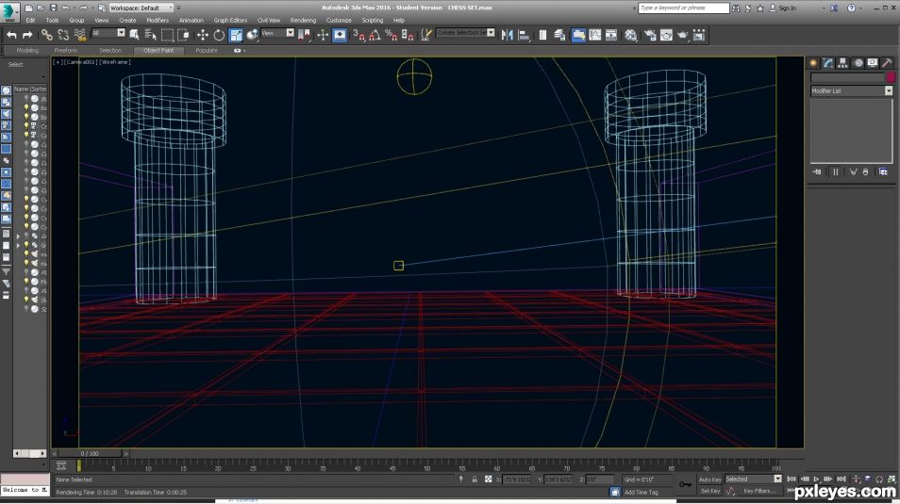Open the Customize menu
This screenshot has height=504, width=900.
pyautogui.click(x=339, y=20)
